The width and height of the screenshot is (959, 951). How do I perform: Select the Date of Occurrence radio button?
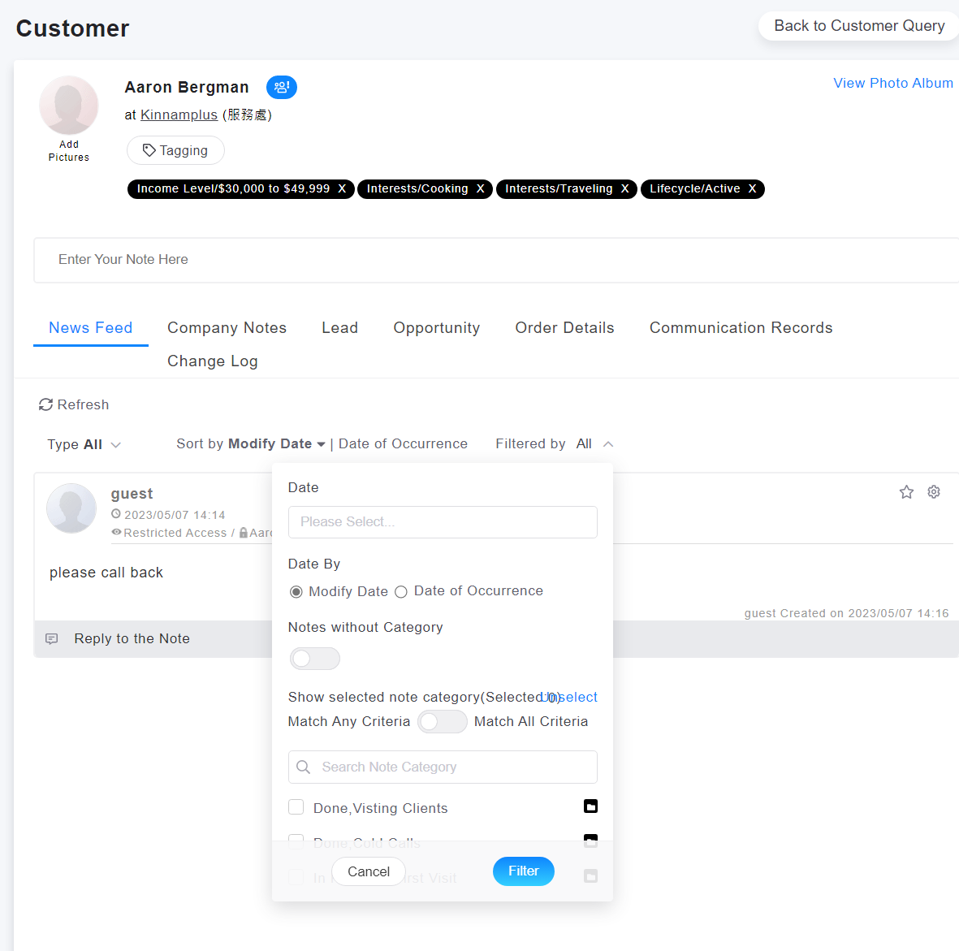click(x=401, y=592)
